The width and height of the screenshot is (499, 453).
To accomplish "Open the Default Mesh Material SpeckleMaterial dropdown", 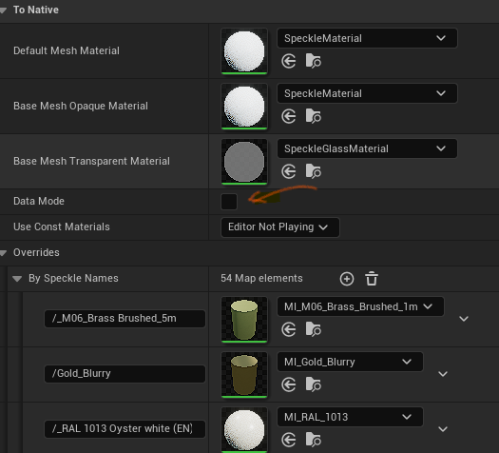I will click(x=367, y=38).
